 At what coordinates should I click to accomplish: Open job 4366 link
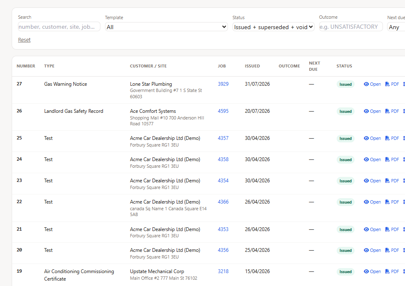tap(223, 201)
